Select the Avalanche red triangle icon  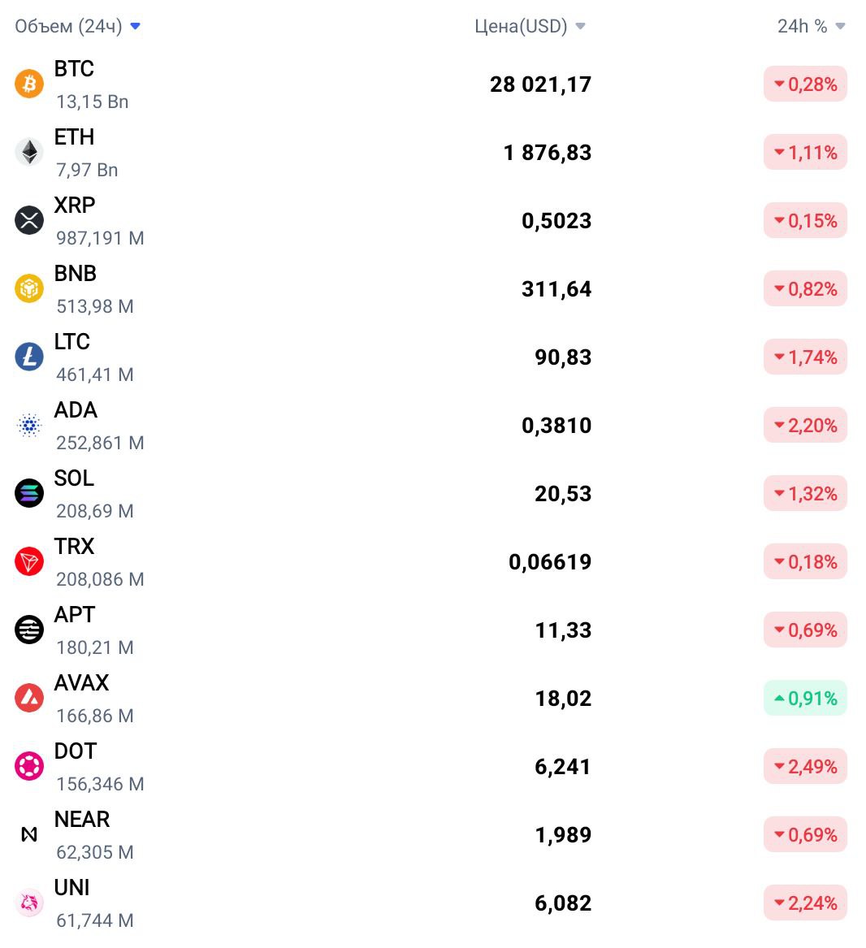pyautogui.click(x=29, y=699)
